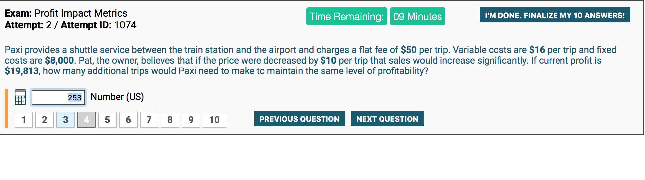The image size is (645, 180).
Task: Click the Time Remaining label badge
Action: coord(346,16)
